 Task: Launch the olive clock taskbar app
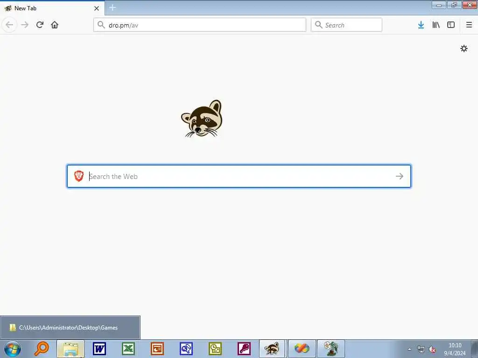pos(215,349)
